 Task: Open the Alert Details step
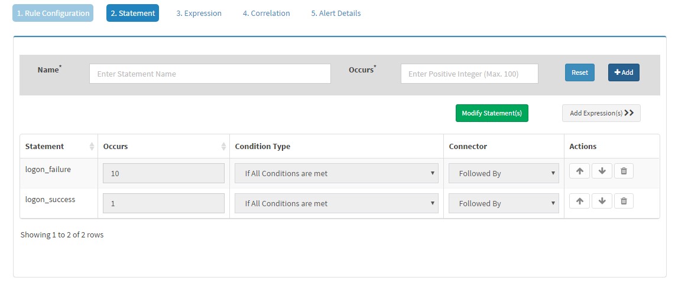tap(336, 14)
